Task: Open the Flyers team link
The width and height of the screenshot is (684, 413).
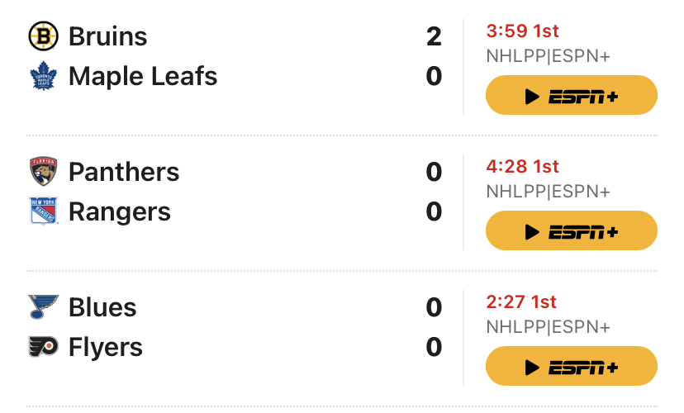Action: (x=106, y=347)
